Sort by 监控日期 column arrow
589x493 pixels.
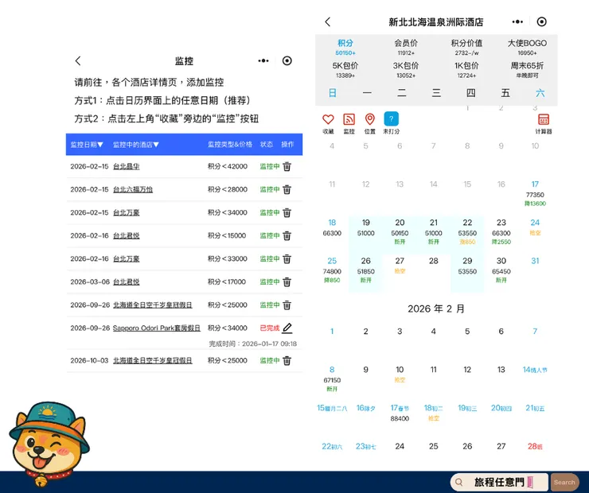coord(100,145)
